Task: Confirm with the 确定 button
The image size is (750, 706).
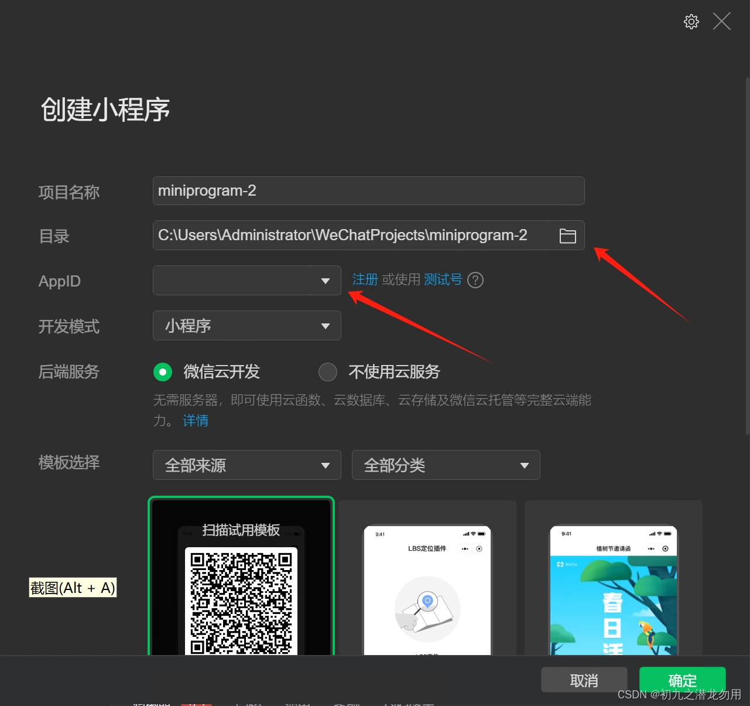Action: pos(683,680)
